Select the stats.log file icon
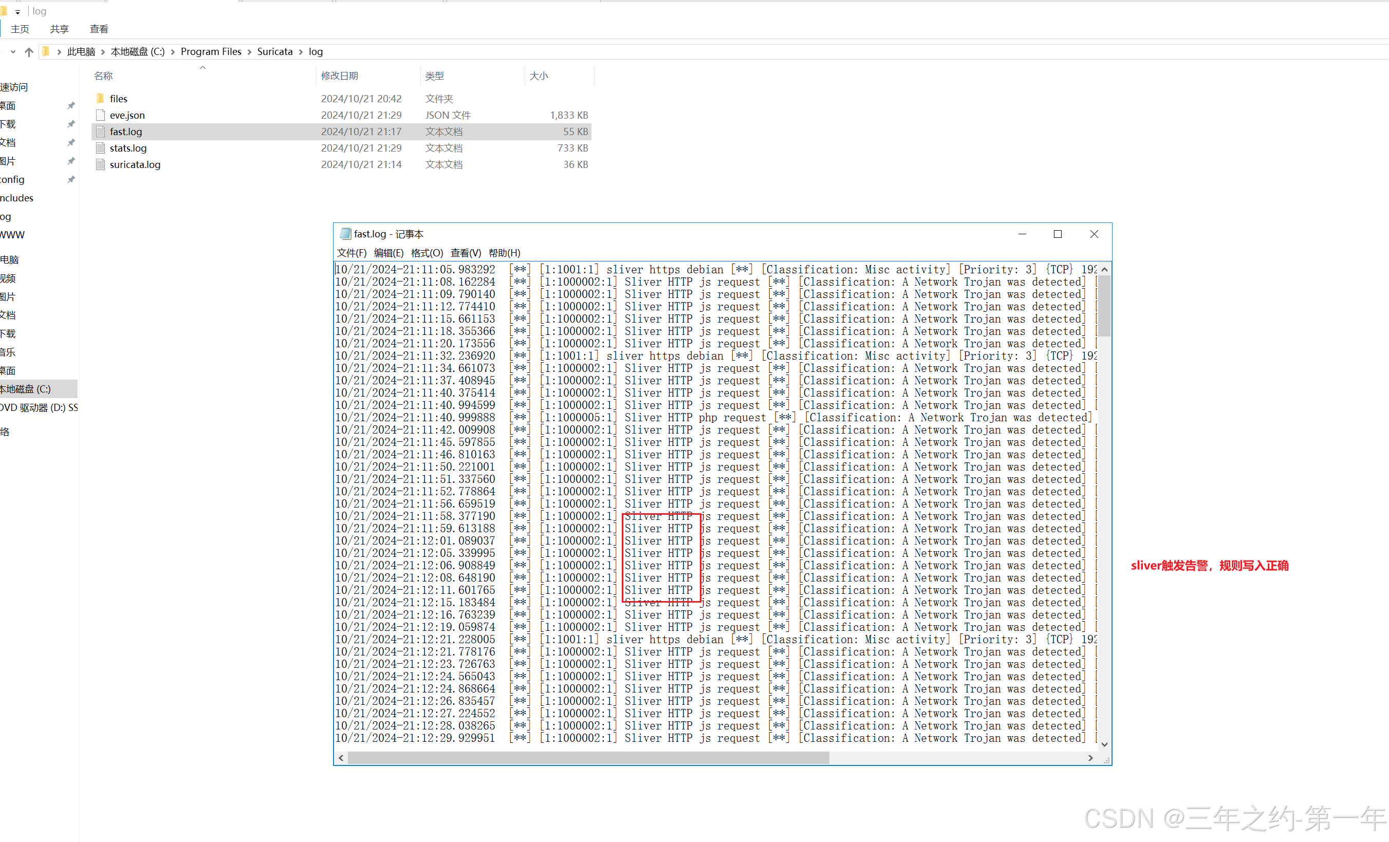 coord(100,148)
